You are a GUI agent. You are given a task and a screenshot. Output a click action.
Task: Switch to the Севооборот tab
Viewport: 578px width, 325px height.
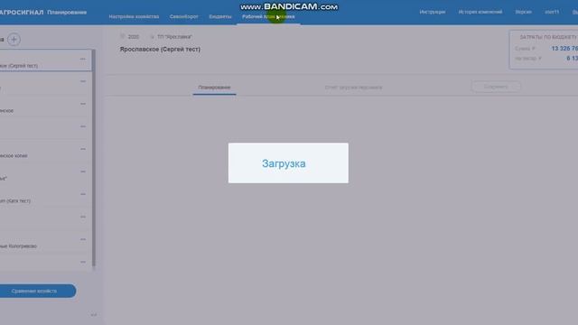183,16
